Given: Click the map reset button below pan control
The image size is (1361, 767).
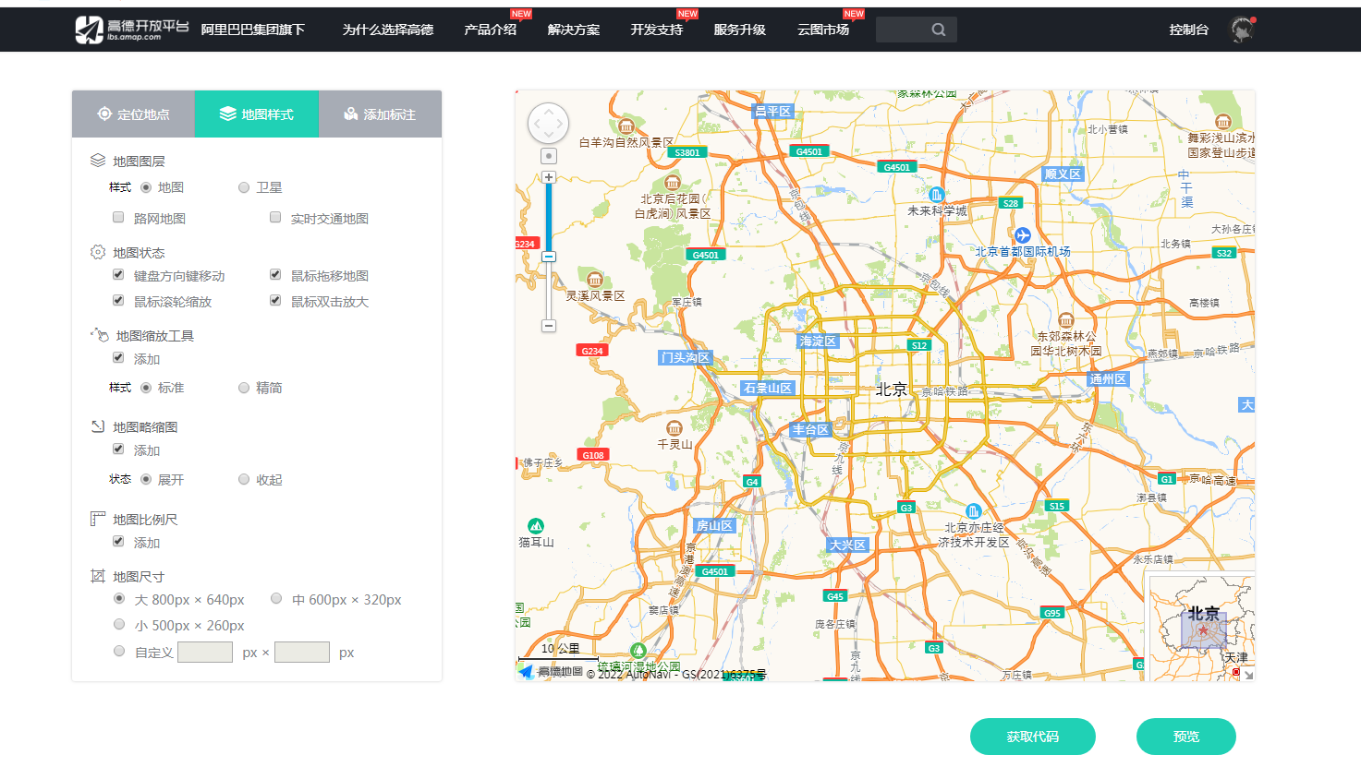Looking at the screenshot, I should click(x=549, y=156).
